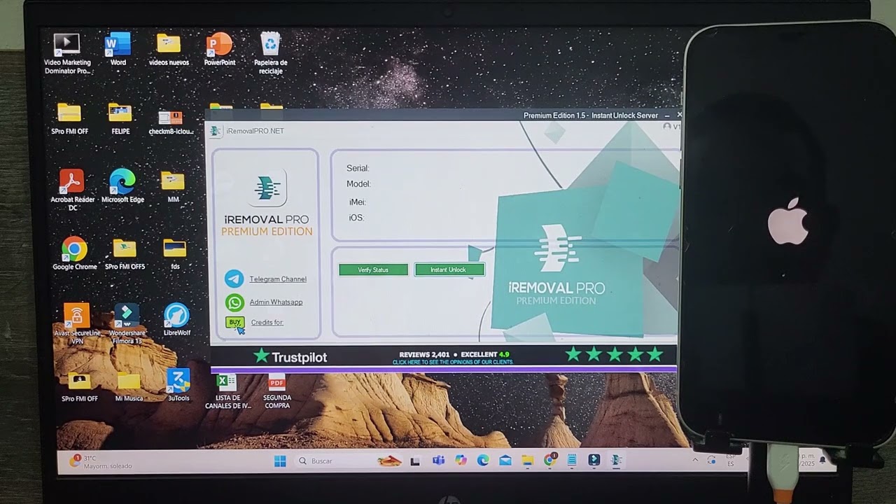This screenshot has height=504, width=896.
Task: Click the Verify Status button
Action: pos(373,269)
